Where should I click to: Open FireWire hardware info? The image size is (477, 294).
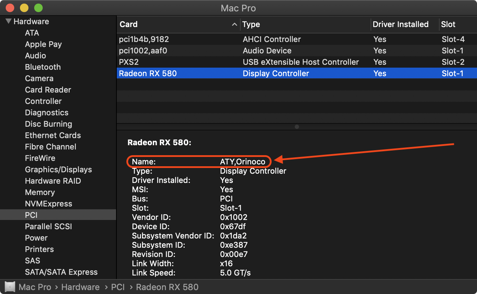(x=40, y=158)
